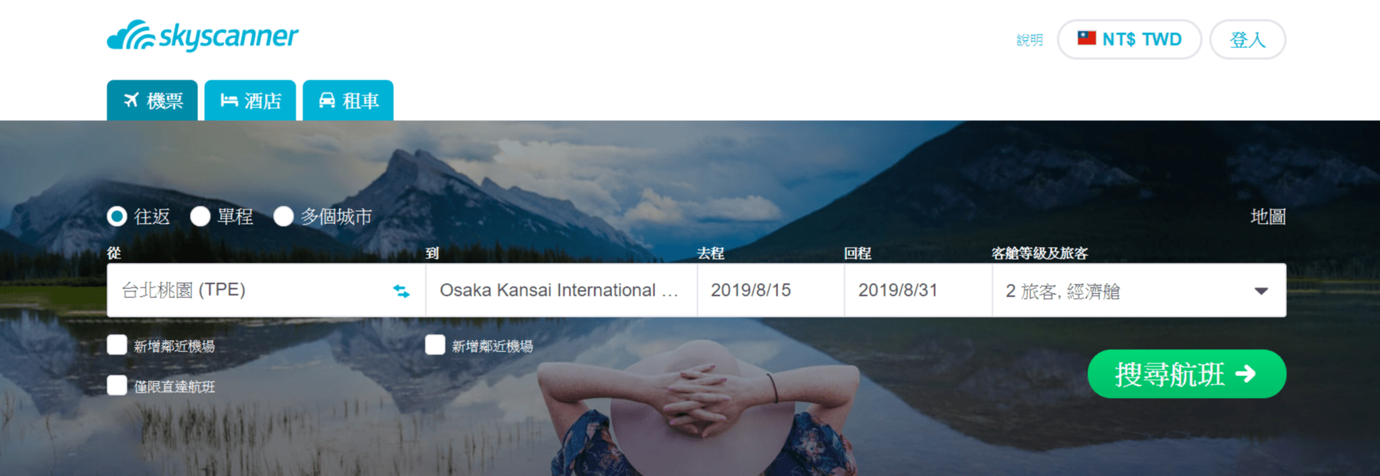The width and height of the screenshot is (1380, 476).
Task: Select the 往返 round-trip radio button
Action: (117, 217)
